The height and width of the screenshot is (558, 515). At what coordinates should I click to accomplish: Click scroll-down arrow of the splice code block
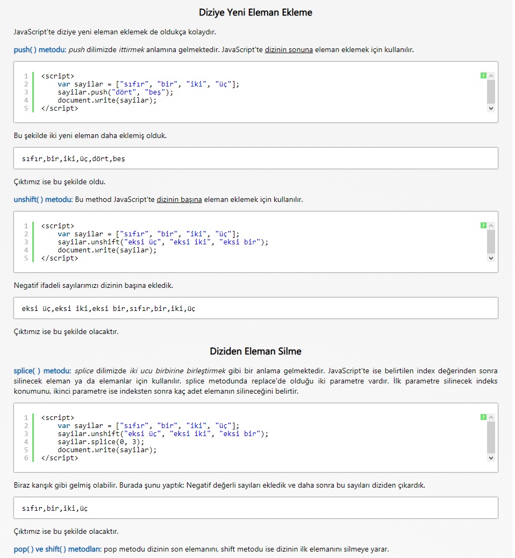point(491,458)
